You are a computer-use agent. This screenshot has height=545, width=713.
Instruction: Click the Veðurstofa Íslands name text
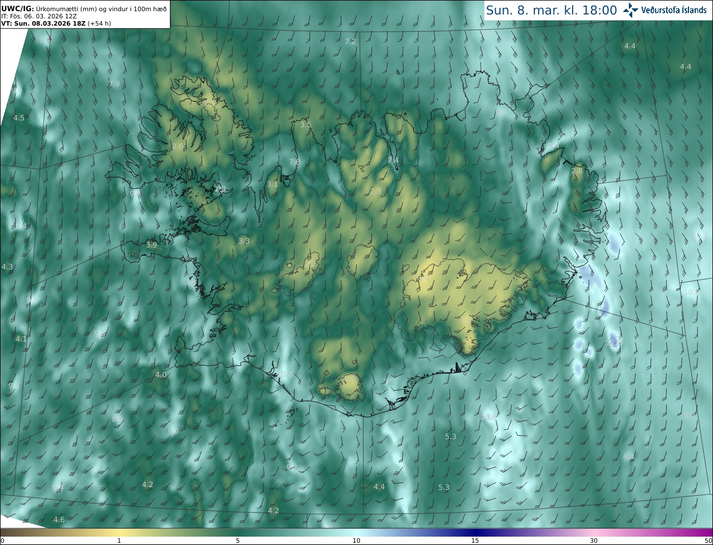click(674, 10)
